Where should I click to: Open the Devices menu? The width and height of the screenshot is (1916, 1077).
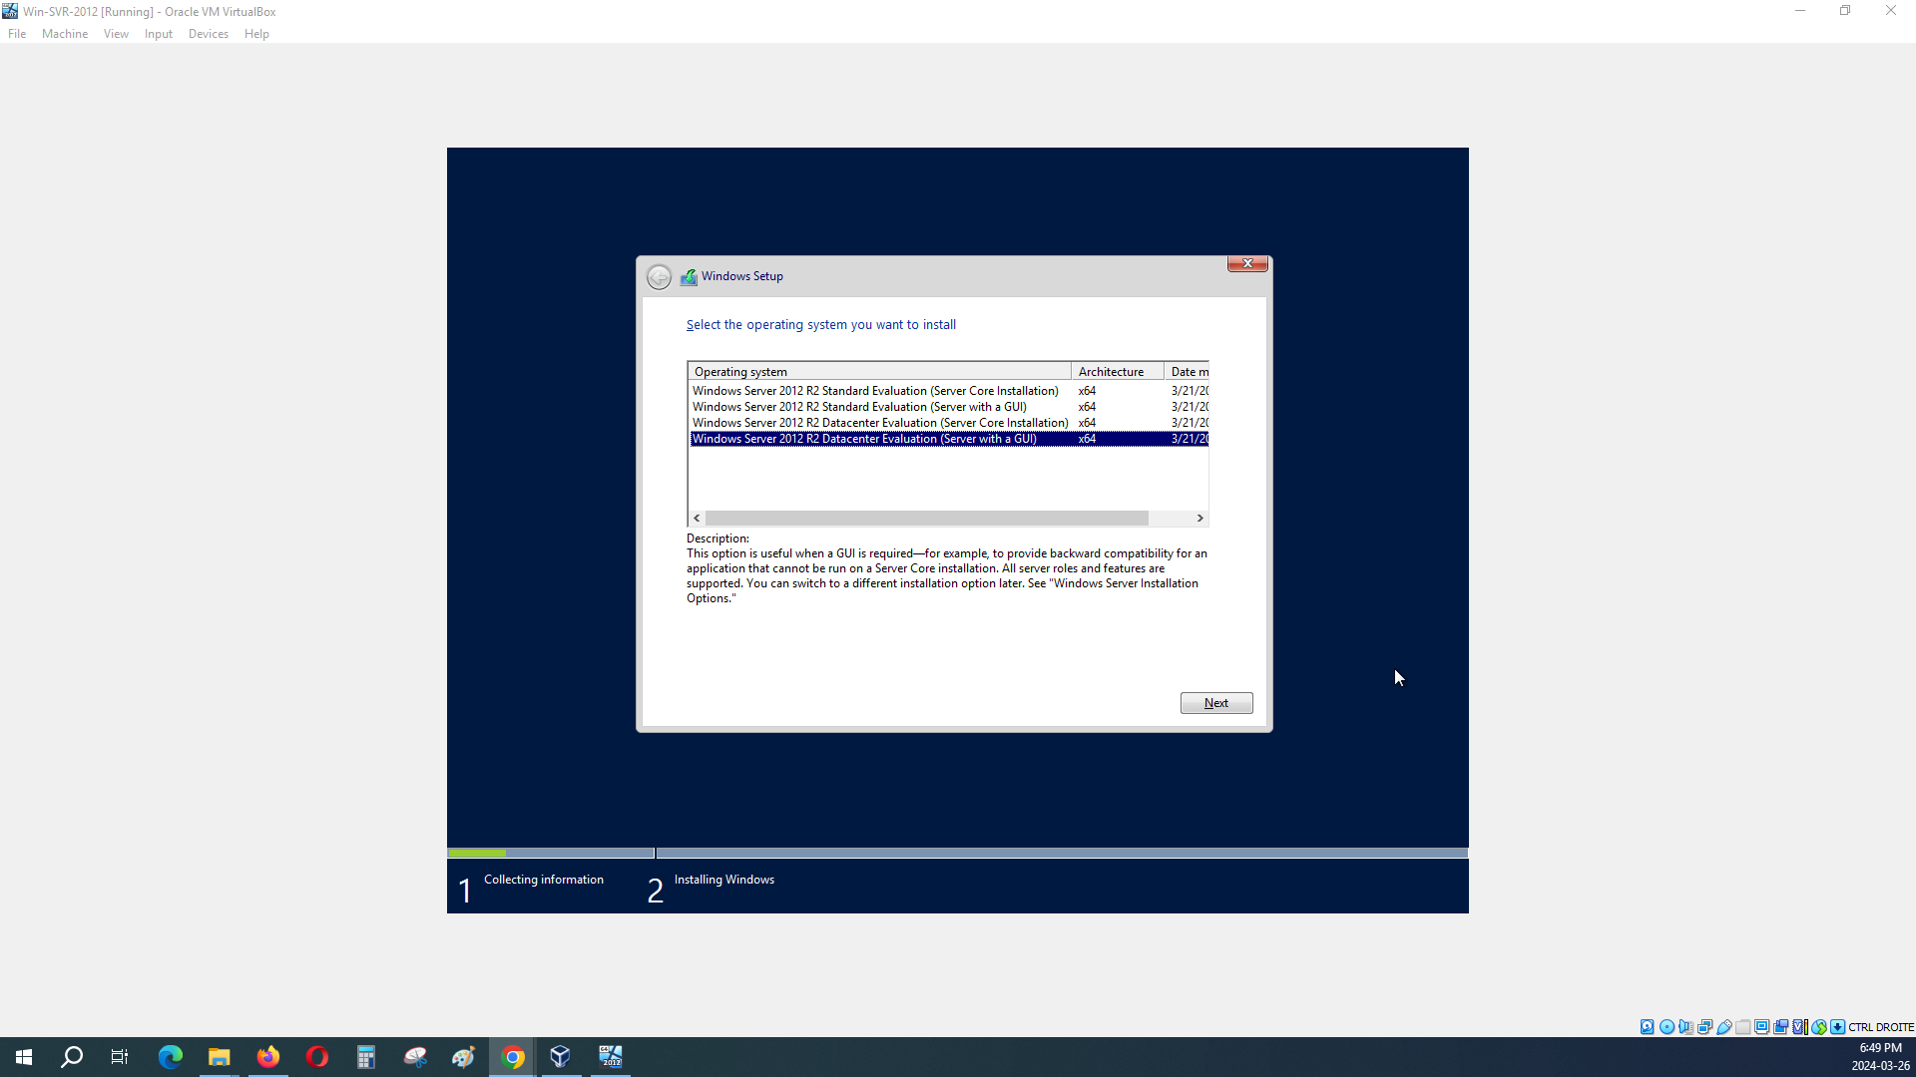tap(208, 34)
